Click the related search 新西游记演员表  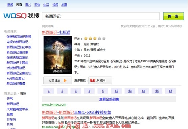18,52
